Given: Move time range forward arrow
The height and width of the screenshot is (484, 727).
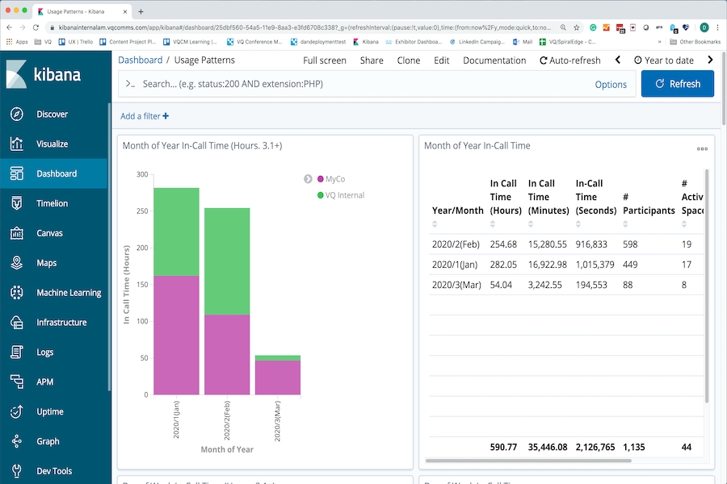Looking at the screenshot, I should (710, 60).
